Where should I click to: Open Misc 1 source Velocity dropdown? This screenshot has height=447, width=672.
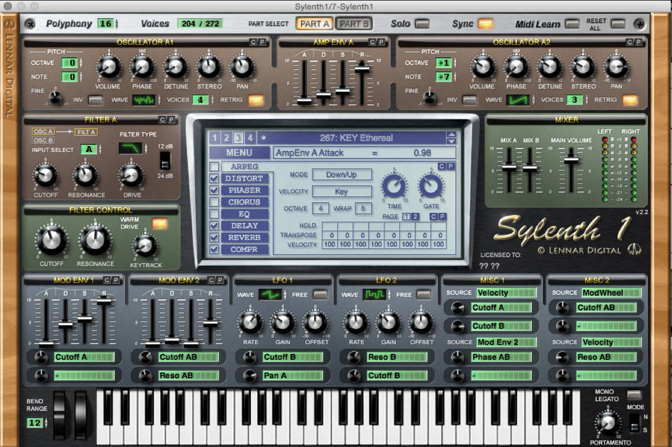click(506, 293)
